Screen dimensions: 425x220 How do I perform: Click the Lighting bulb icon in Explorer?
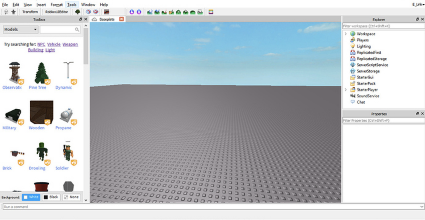pos(353,46)
